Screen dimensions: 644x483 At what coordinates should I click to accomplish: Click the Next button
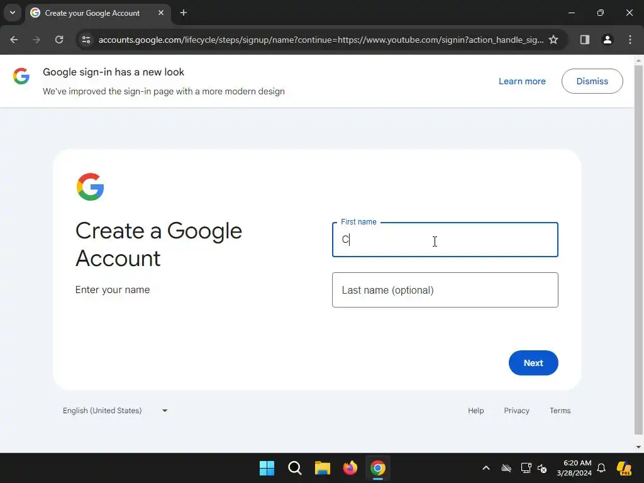pyautogui.click(x=533, y=363)
